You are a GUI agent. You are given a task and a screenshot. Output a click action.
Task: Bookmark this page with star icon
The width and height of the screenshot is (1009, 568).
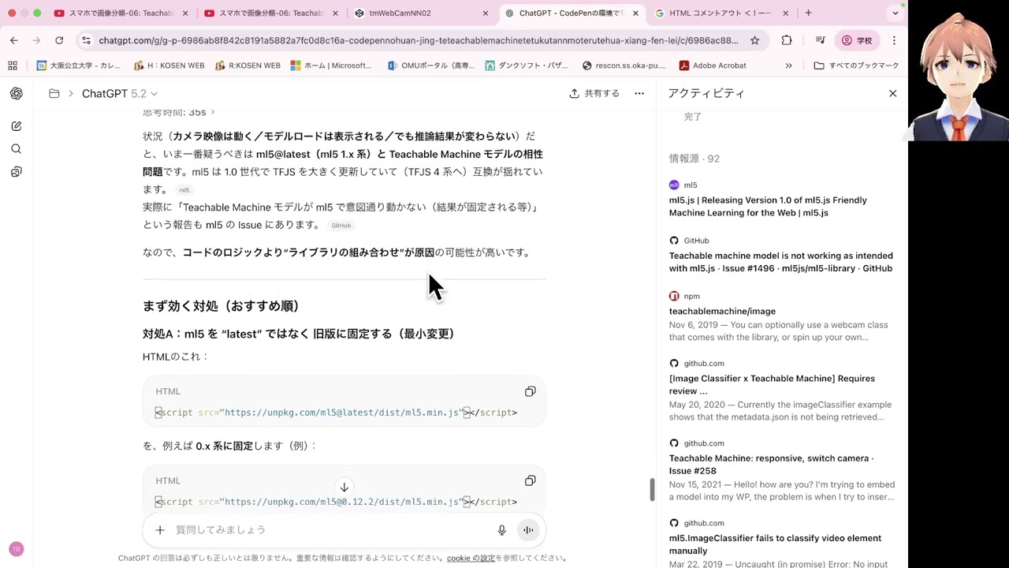(x=754, y=40)
